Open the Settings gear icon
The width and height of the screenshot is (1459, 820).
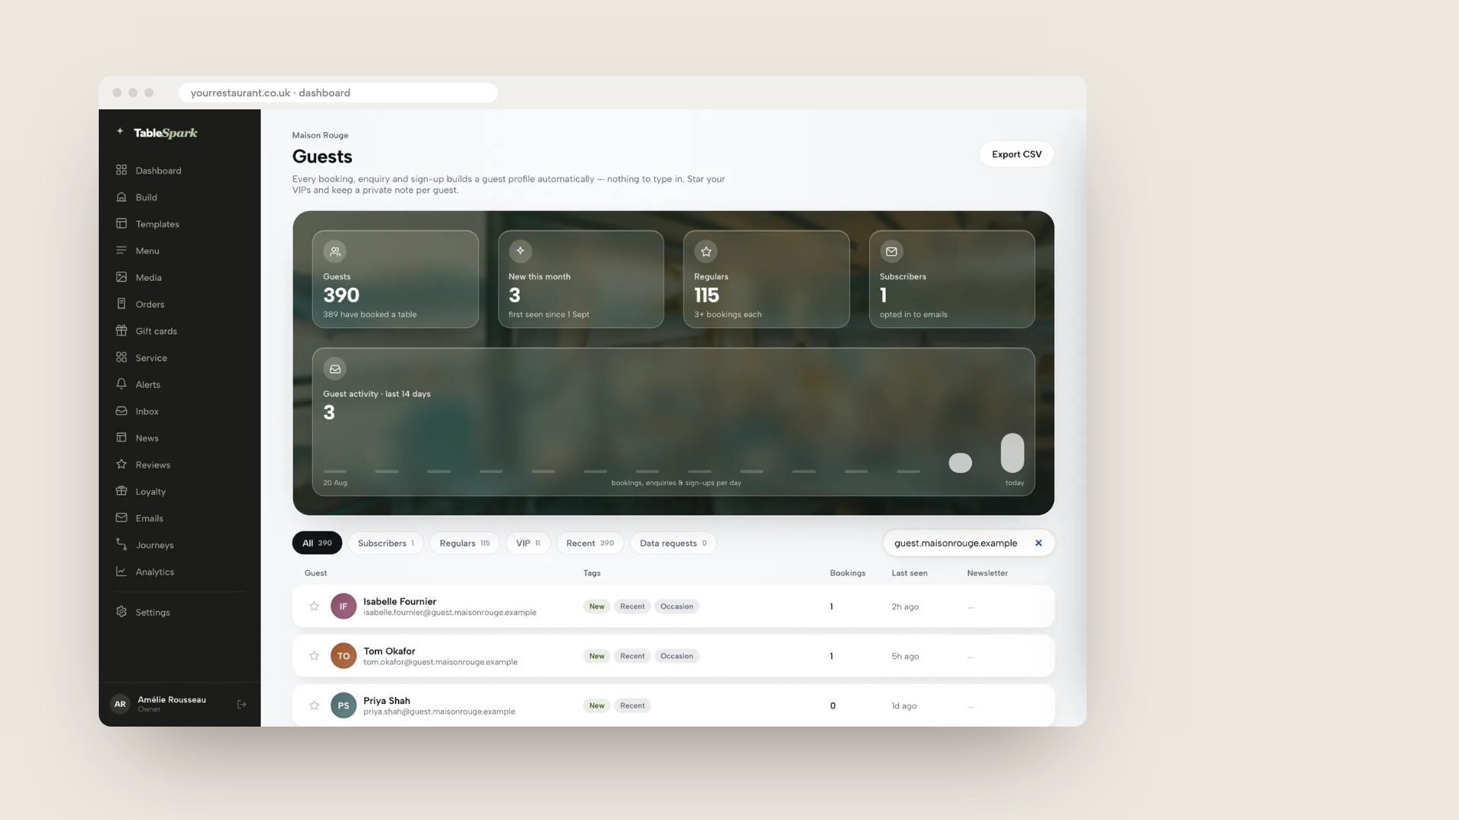pyautogui.click(x=121, y=612)
